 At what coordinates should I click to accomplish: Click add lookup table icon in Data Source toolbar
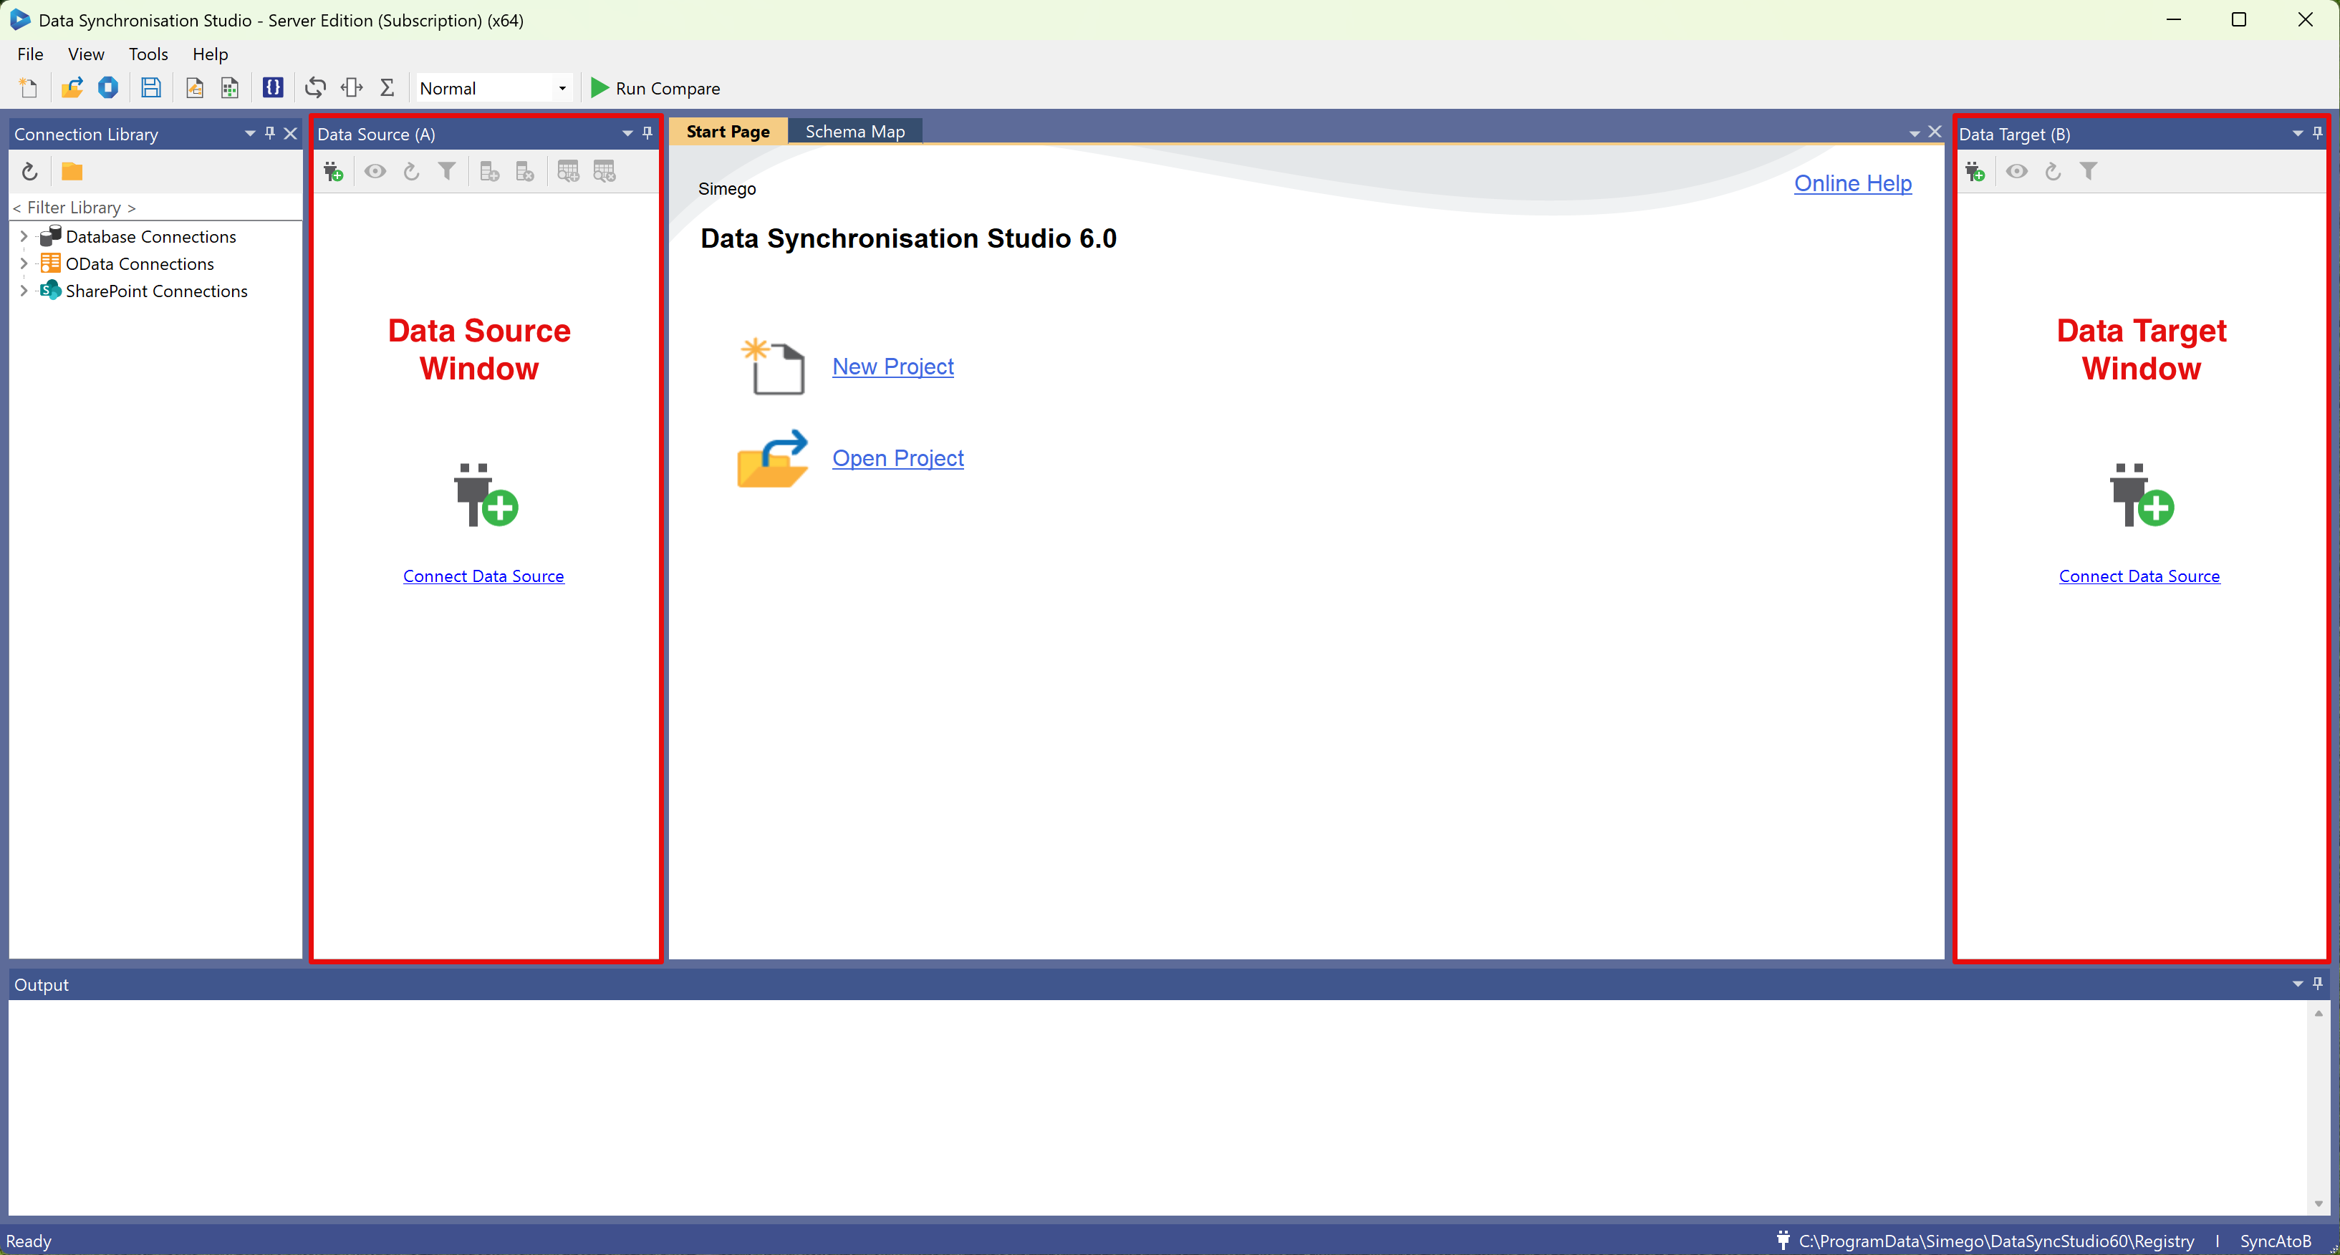pyautogui.click(x=569, y=172)
